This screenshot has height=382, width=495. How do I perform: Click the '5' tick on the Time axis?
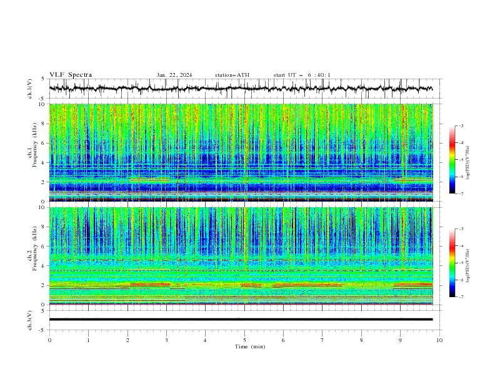point(244,340)
